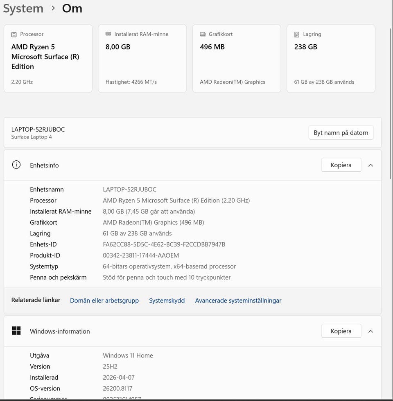This screenshot has height=401, width=393.
Task: Open Systemskydd link
Action: pos(167,301)
